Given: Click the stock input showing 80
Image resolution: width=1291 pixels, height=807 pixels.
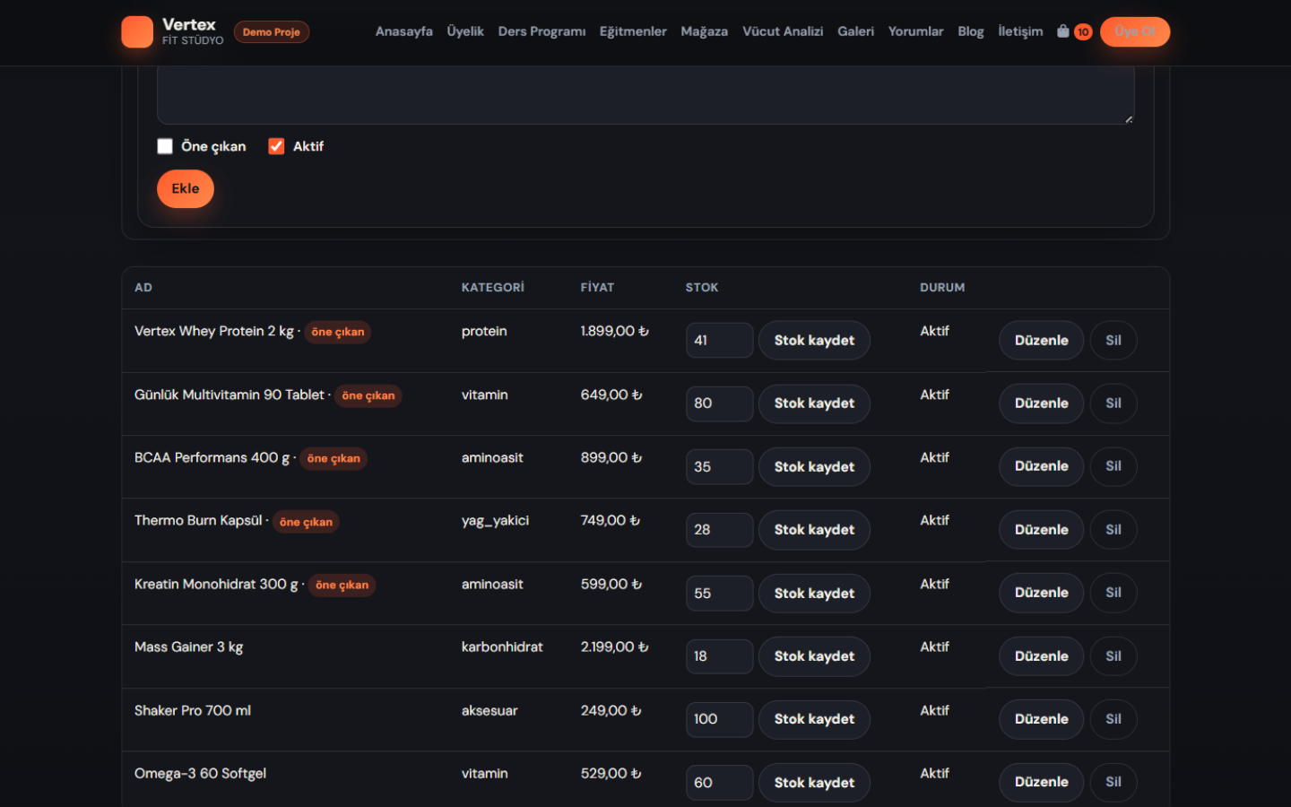Looking at the screenshot, I should coord(719,403).
